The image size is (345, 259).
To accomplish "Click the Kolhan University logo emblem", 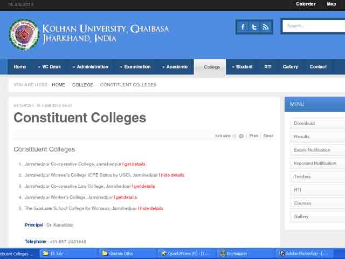I will (24, 35).
